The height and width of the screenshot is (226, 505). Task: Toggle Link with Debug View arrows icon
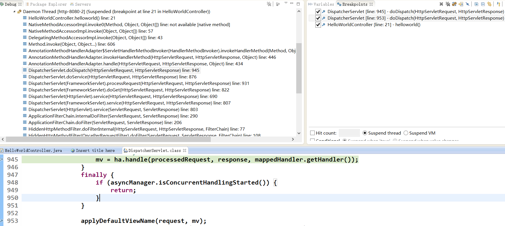tap(489, 4)
